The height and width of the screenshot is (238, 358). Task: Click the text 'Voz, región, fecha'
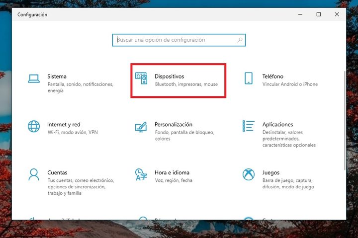174,180
